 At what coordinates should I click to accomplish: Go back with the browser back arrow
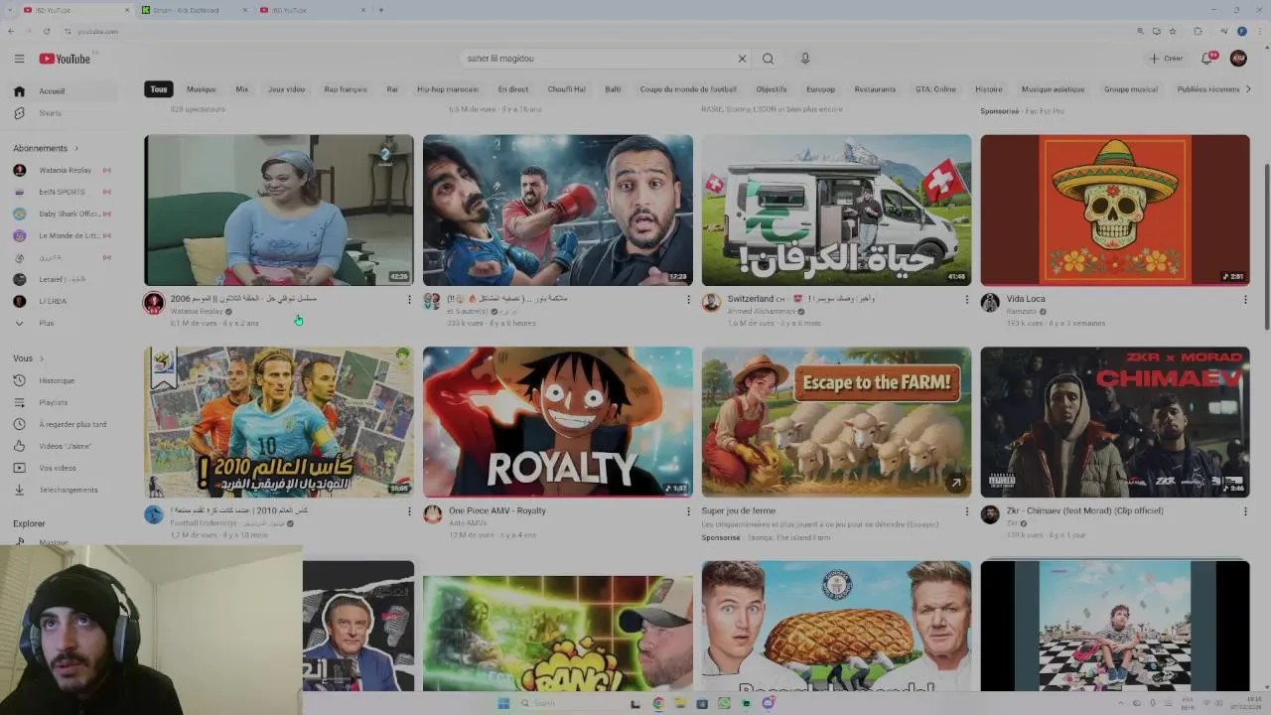11,31
